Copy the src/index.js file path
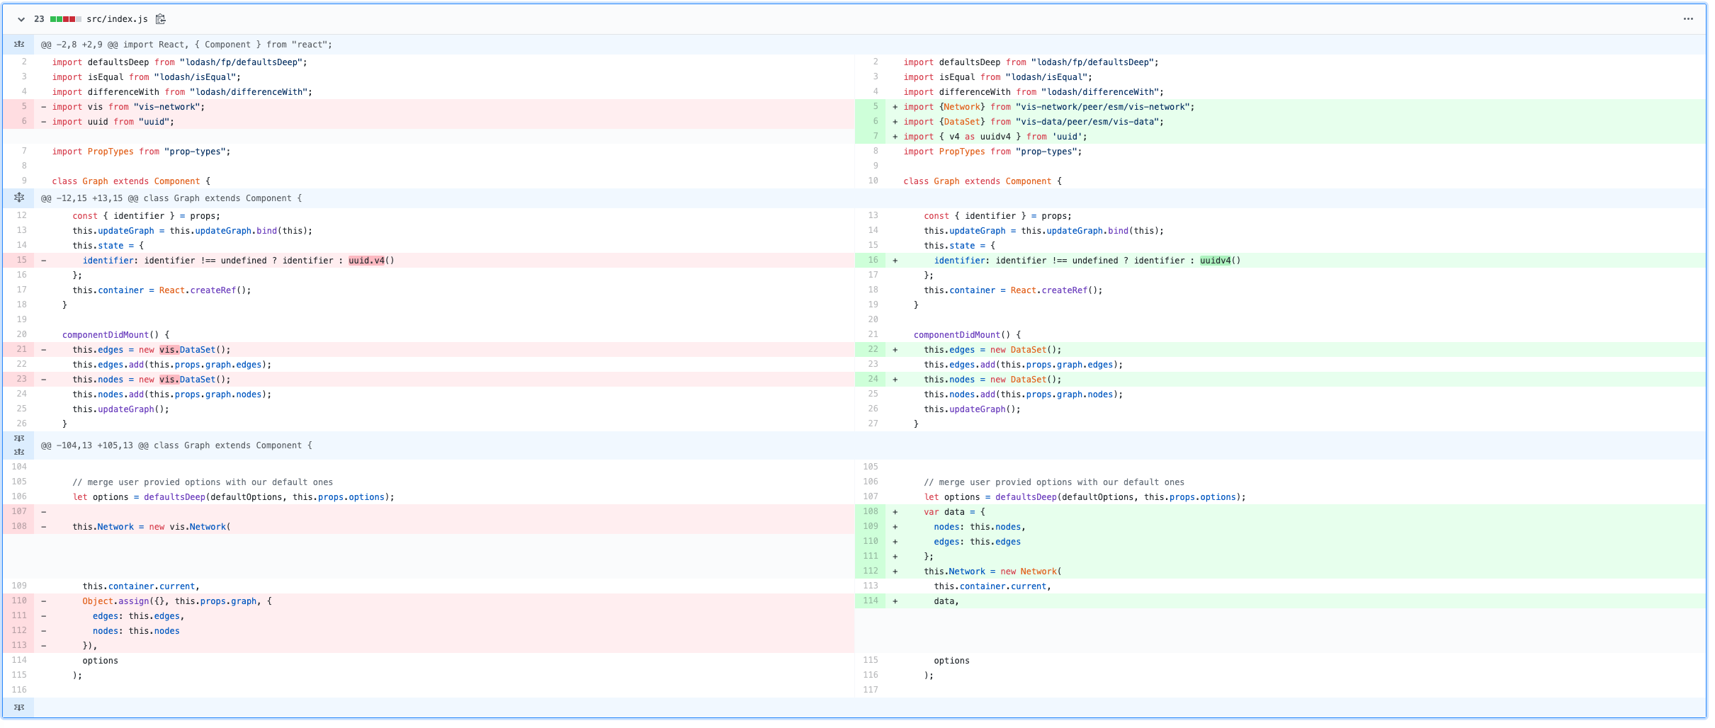Image resolution: width=1715 pixels, height=728 pixels. [161, 19]
